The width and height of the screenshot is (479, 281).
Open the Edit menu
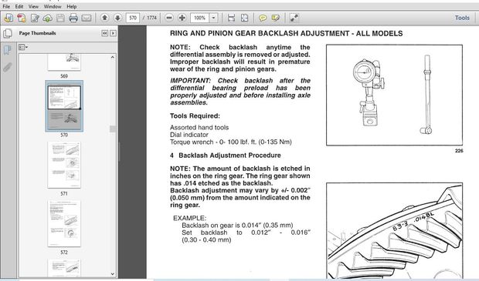click(19, 6)
